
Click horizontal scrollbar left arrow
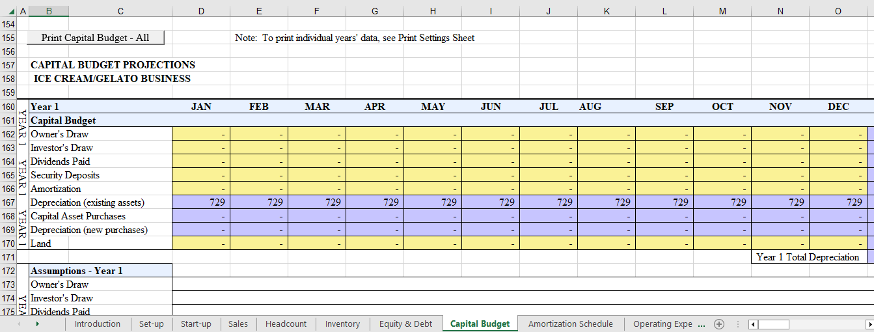pyautogui.click(x=754, y=324)
